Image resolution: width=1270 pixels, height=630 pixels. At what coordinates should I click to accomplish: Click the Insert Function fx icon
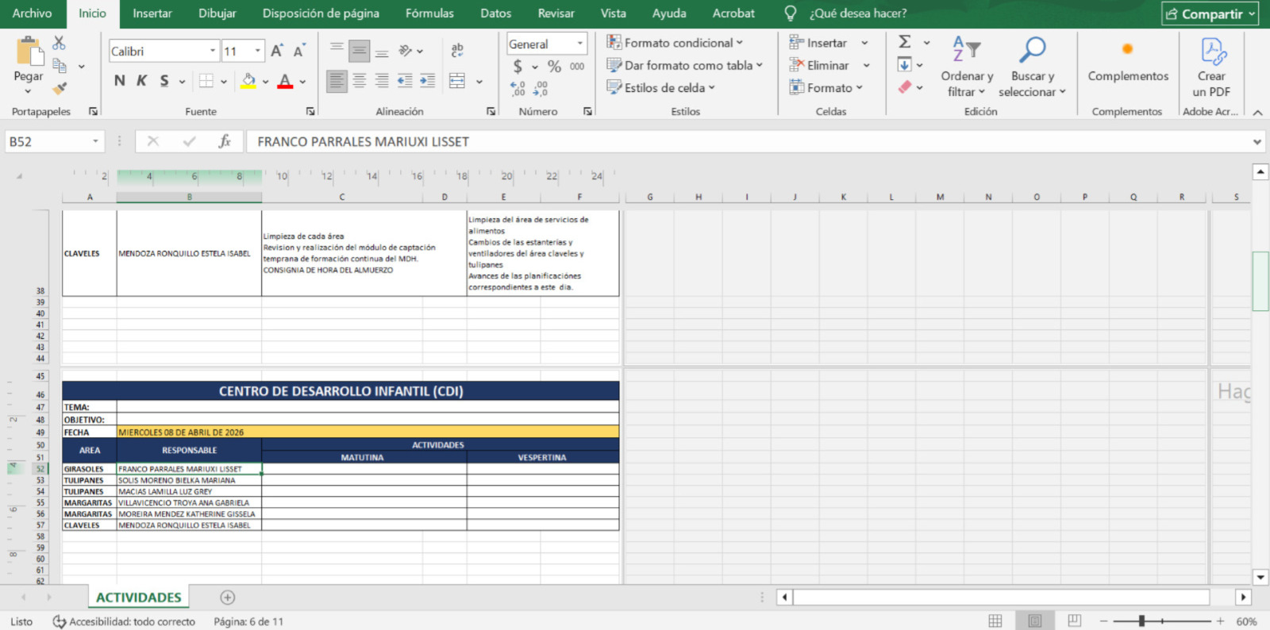click(x=225, y=141)
